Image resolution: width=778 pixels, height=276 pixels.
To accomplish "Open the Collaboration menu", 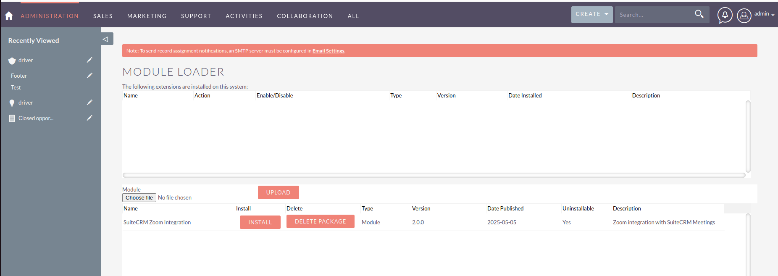I will pos(305,16).
